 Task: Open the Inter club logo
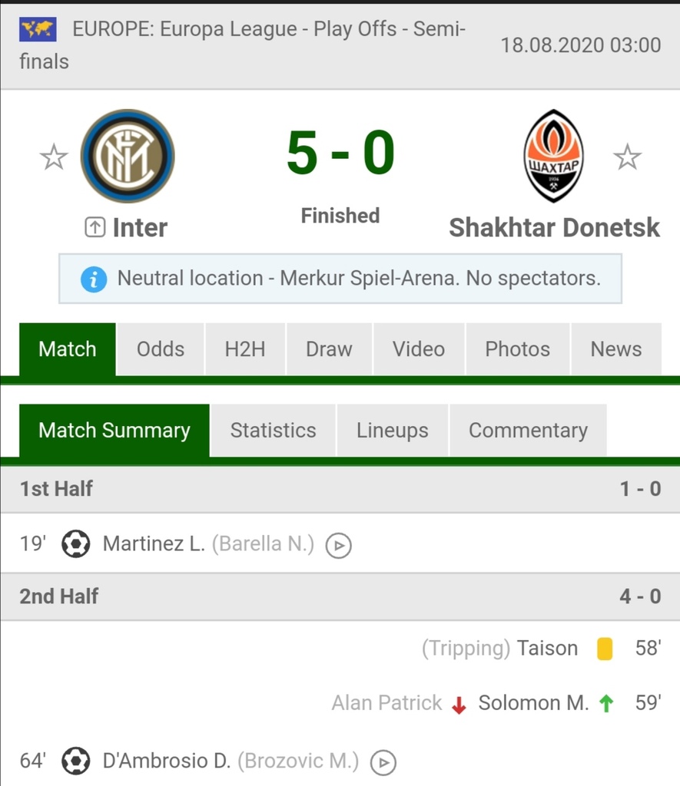click(128, 156)
